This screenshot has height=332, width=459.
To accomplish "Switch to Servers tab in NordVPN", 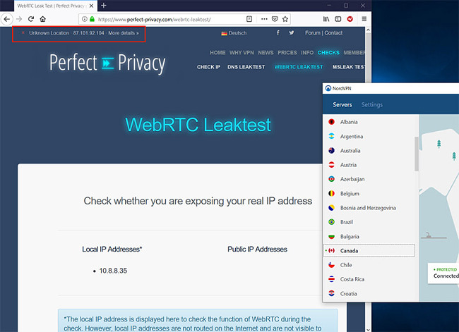I will pyautogui.click(x=342, y=104).
